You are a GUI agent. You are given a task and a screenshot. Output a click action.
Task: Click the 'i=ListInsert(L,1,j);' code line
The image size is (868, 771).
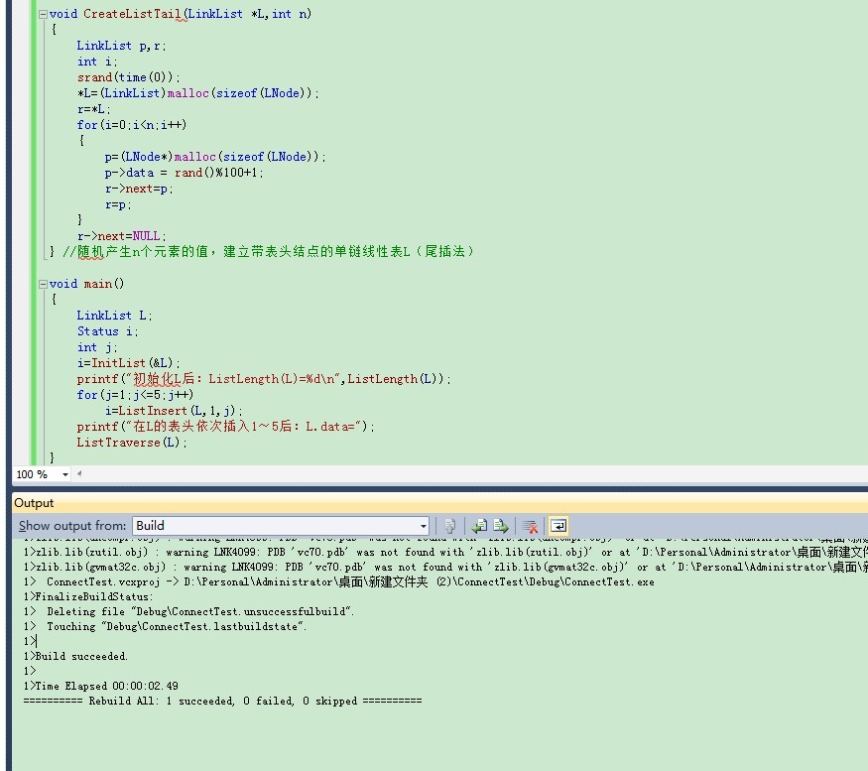pos(174,411)
